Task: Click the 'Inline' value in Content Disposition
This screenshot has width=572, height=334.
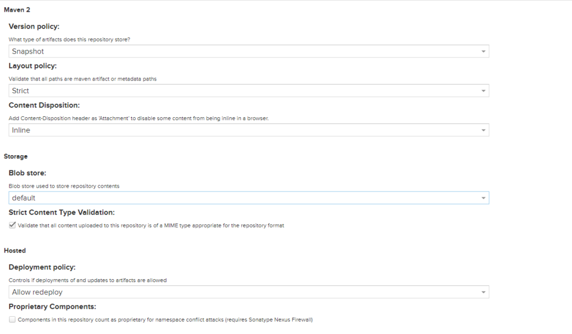Action: pyautogui.click(x=21, y=130)
